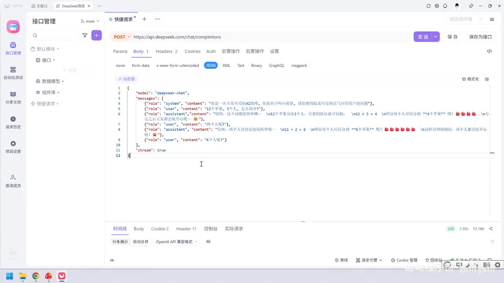Image resolution: width=504 pixels, height=283 pixels.
Task: Switch to the 前置操作 tab
Action: point(231,51)
